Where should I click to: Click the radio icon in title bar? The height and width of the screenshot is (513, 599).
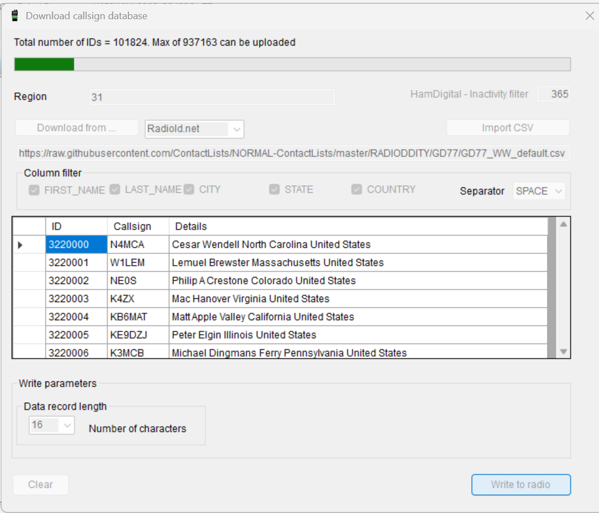(x=15, y=15)
